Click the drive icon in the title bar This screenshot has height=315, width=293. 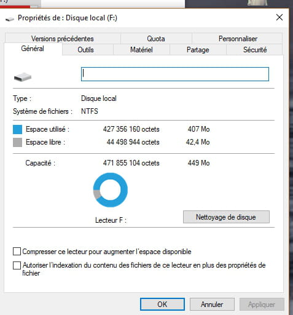[10, 19]
